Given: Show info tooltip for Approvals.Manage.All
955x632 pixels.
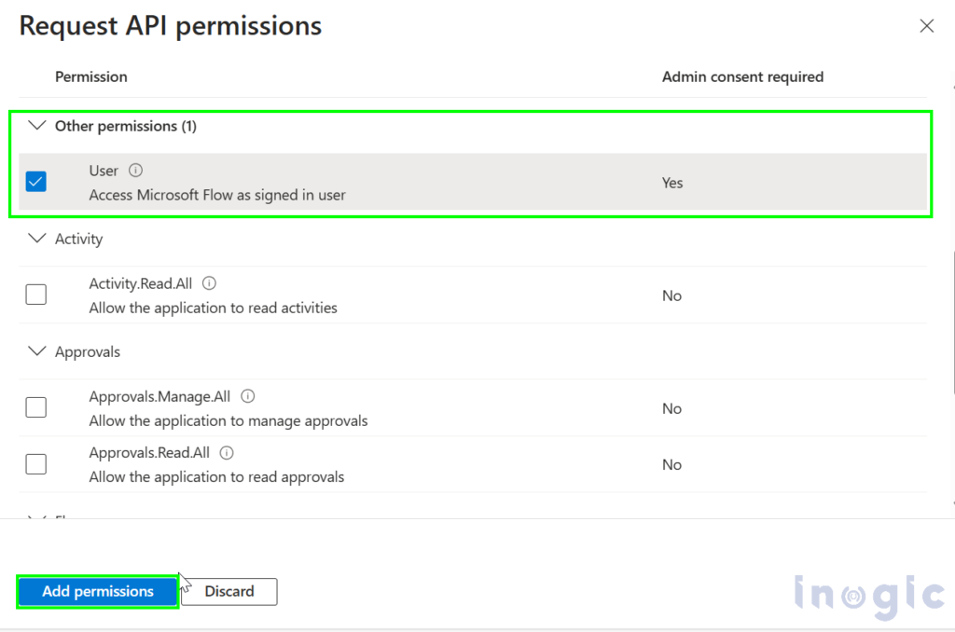Looking at the screenshot, I should pos(247,396).
